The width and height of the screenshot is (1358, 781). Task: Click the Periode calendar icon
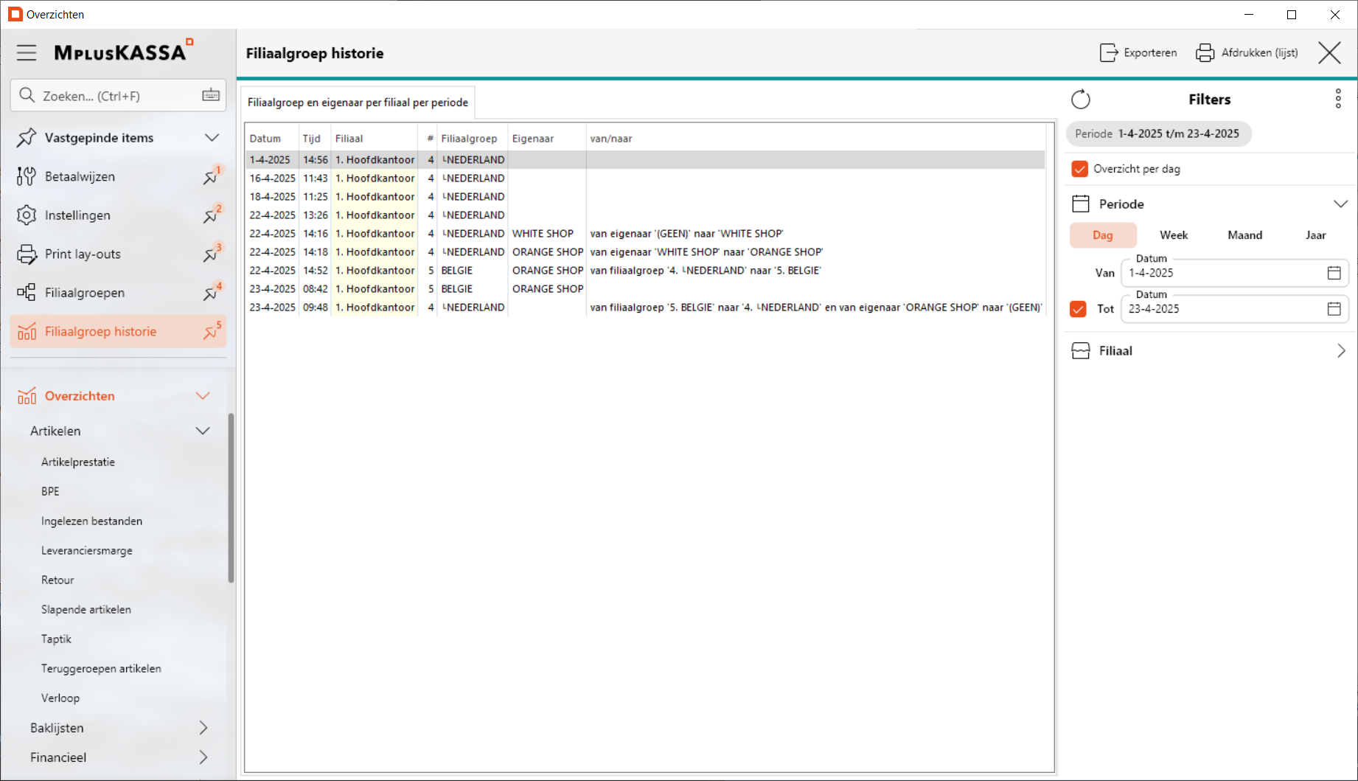(x=1081, y=204)
